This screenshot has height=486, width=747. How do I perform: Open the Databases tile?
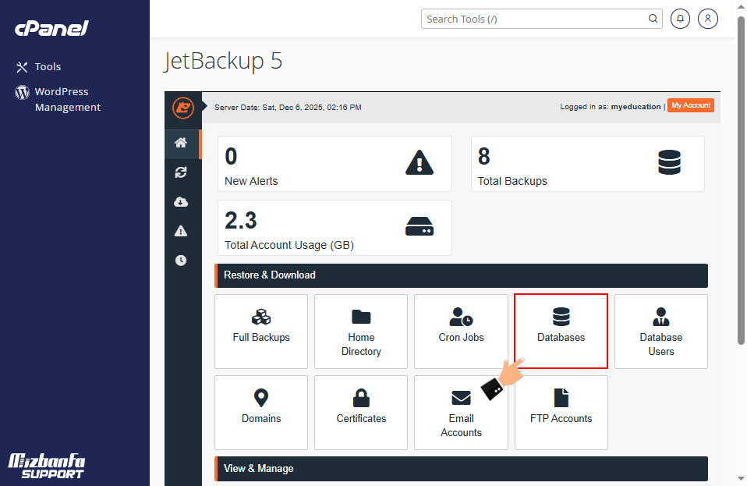[561, 331]
